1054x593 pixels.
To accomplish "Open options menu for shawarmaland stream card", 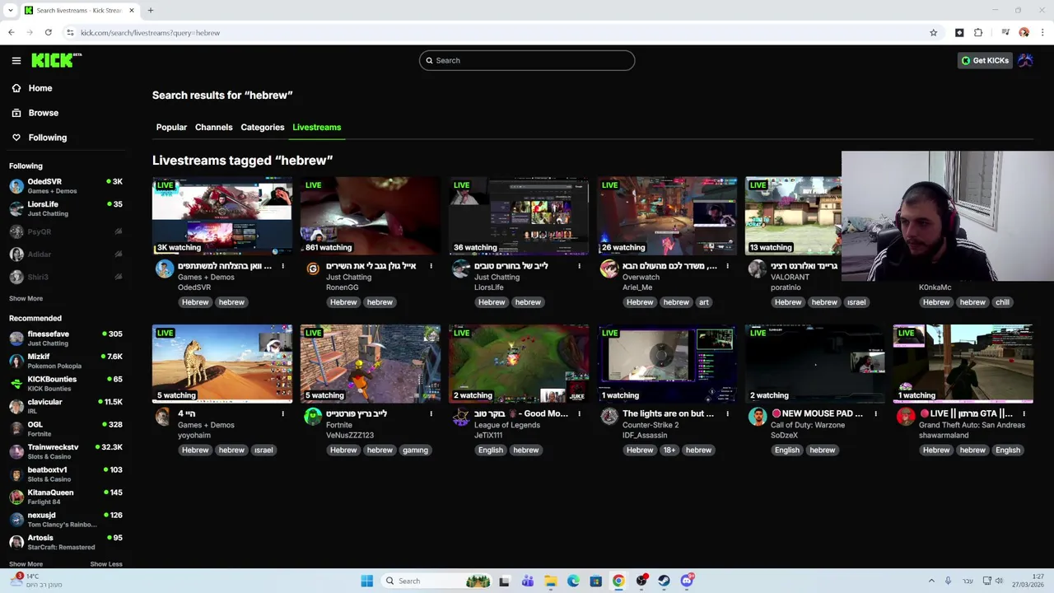I will tap(1024, 413).
